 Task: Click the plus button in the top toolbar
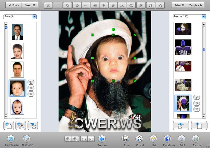77,6
